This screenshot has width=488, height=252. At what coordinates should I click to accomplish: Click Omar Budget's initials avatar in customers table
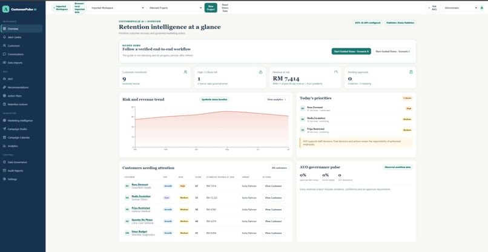point(127,233)
